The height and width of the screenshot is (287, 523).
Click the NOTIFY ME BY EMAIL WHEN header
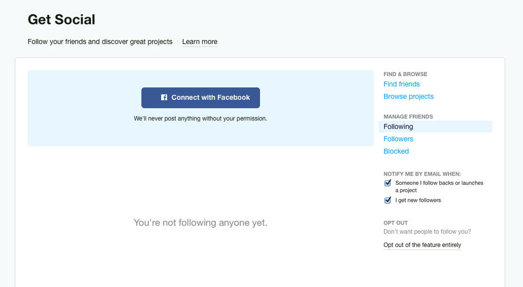422,174
